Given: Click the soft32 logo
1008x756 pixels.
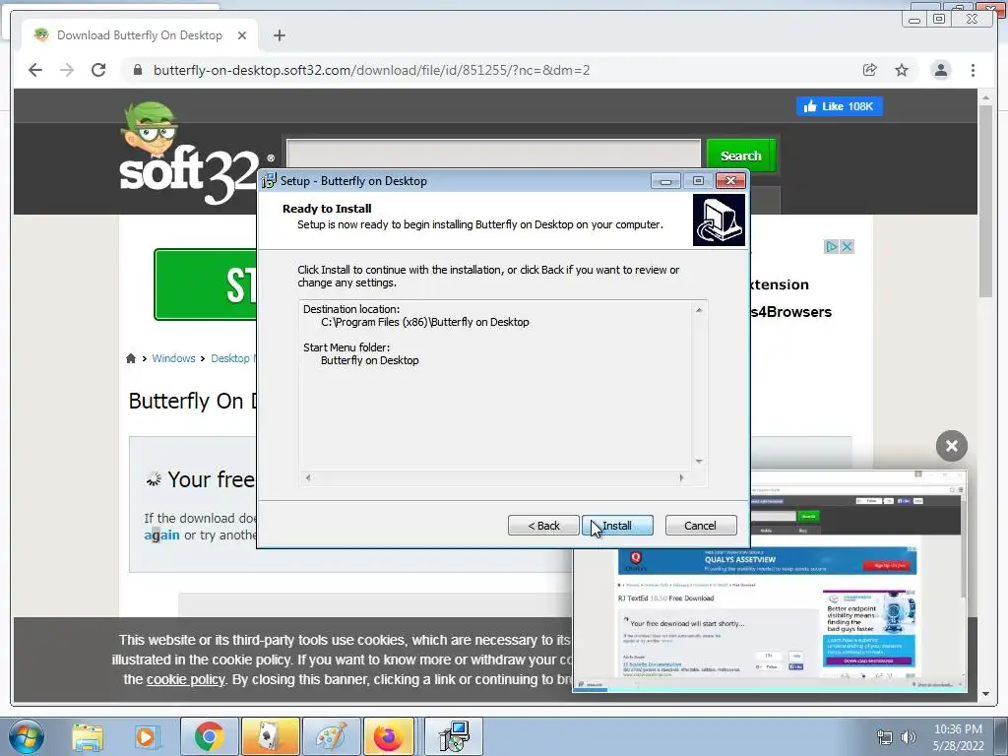Looking at the screenshot, I should coord(193,155).
